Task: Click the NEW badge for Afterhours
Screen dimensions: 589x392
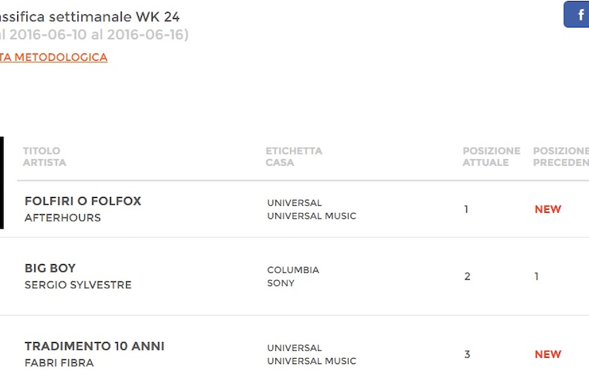Action: (548, 209)
